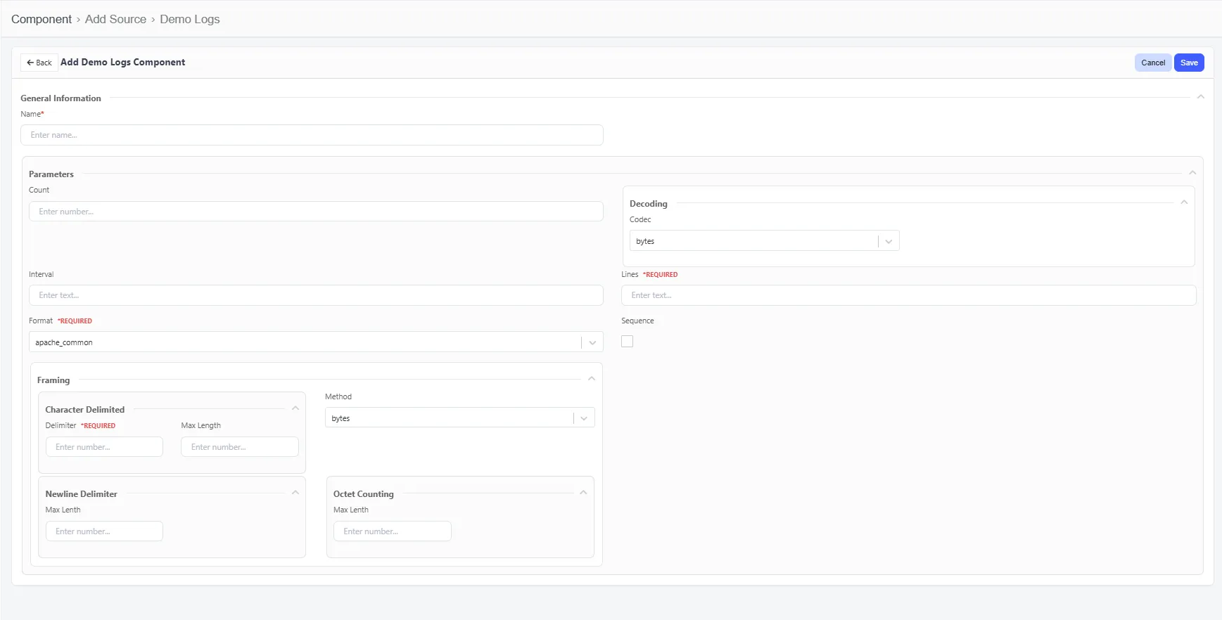Go back using the Back button
Image resolution: width=1222 pixels, height=620 pixels.
[x=39, y=63]
